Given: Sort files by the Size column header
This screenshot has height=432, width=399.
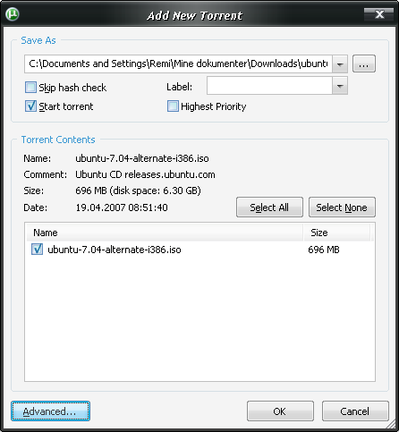Looking at the screenshot, I should tap(337, 233).
